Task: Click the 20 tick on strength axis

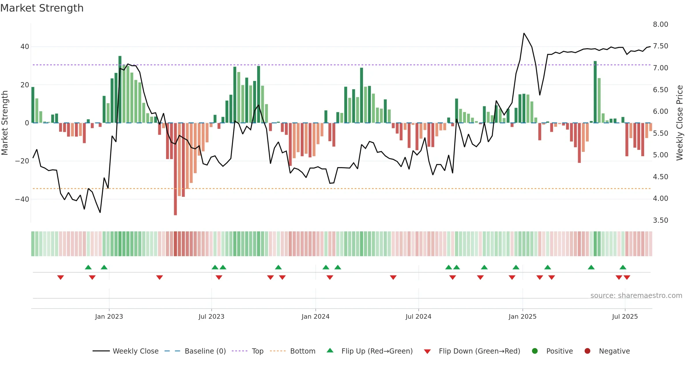Action: coord(25,85)
